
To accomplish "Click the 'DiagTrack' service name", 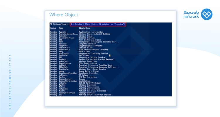I will coord(64,54).
